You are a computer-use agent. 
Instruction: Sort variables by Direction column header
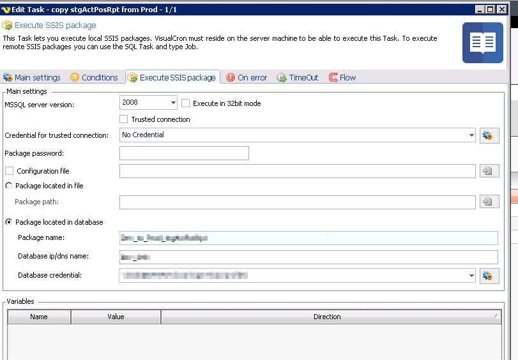click(327, 317)
